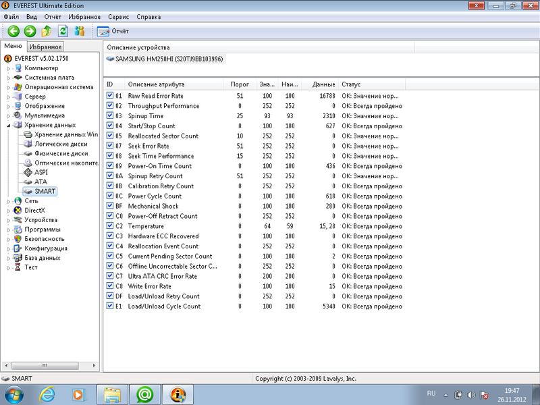Click the tree scrollbar right arrow
Screen dimensions: 540x405
tap(94, 365)
